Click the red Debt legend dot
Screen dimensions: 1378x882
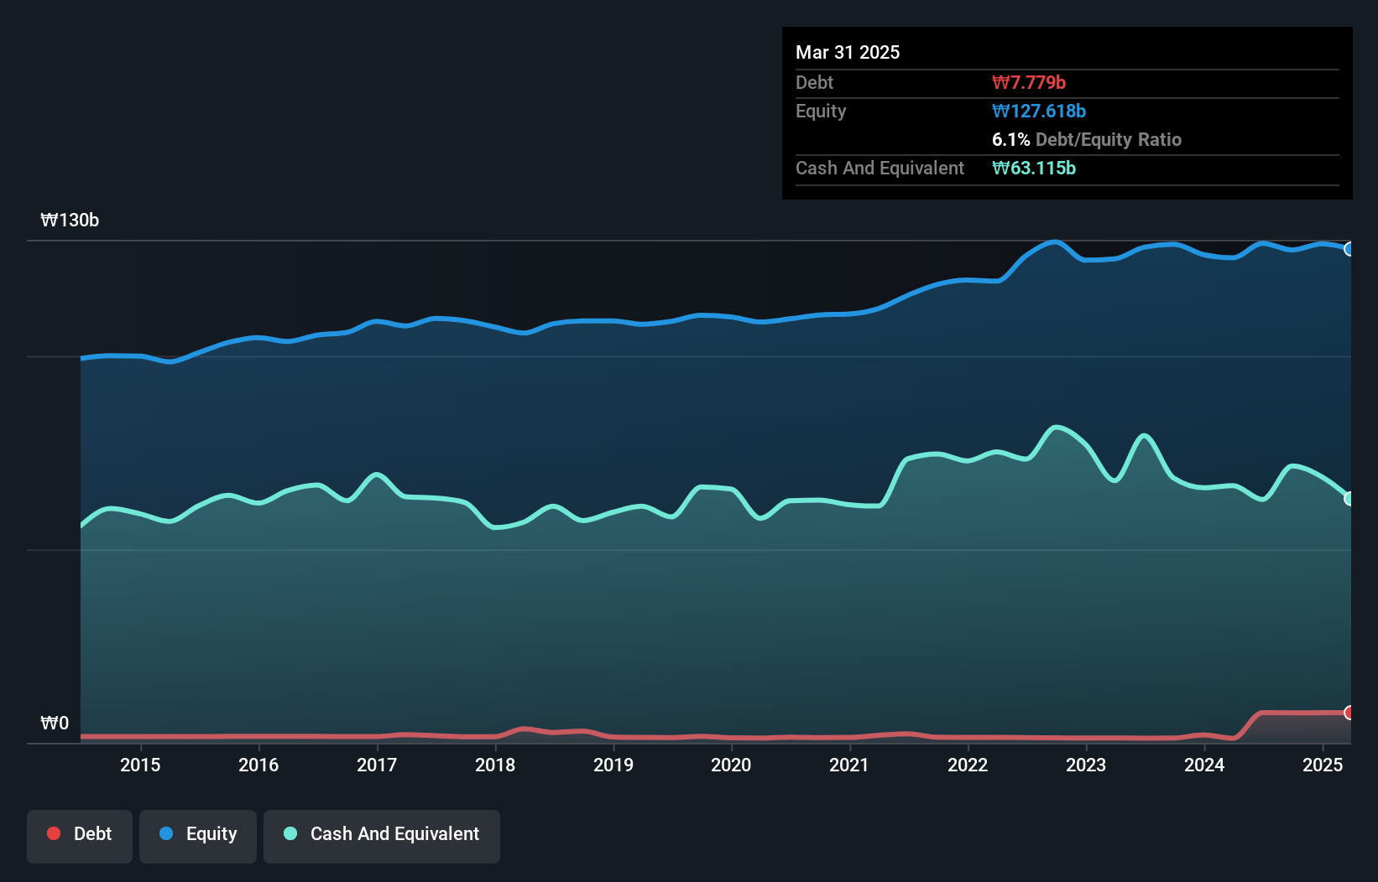click(54, 833)
